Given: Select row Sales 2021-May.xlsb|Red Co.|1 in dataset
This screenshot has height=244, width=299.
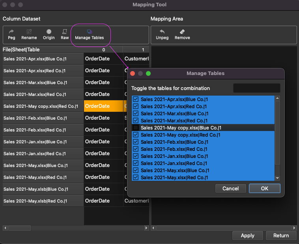Looking at the screenshot, I should [x=43, y=201].
